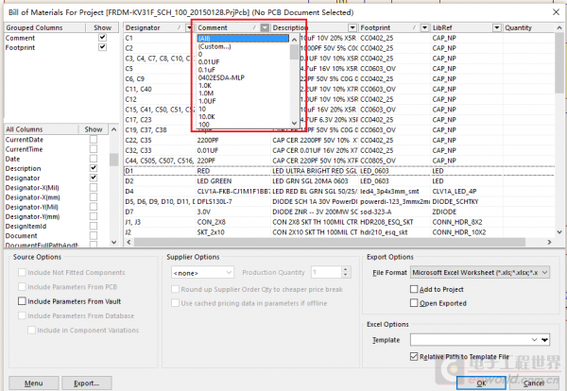
Task: Uncheck Show checkbox for Designator column
Action: pos(94,178)
